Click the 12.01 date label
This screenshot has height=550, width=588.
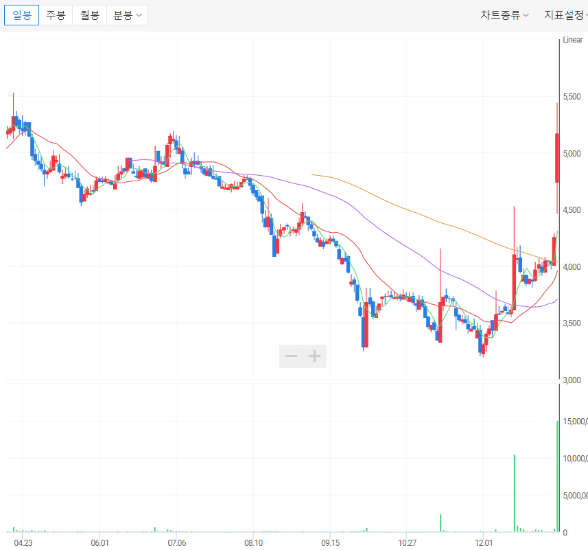[484, 543]
